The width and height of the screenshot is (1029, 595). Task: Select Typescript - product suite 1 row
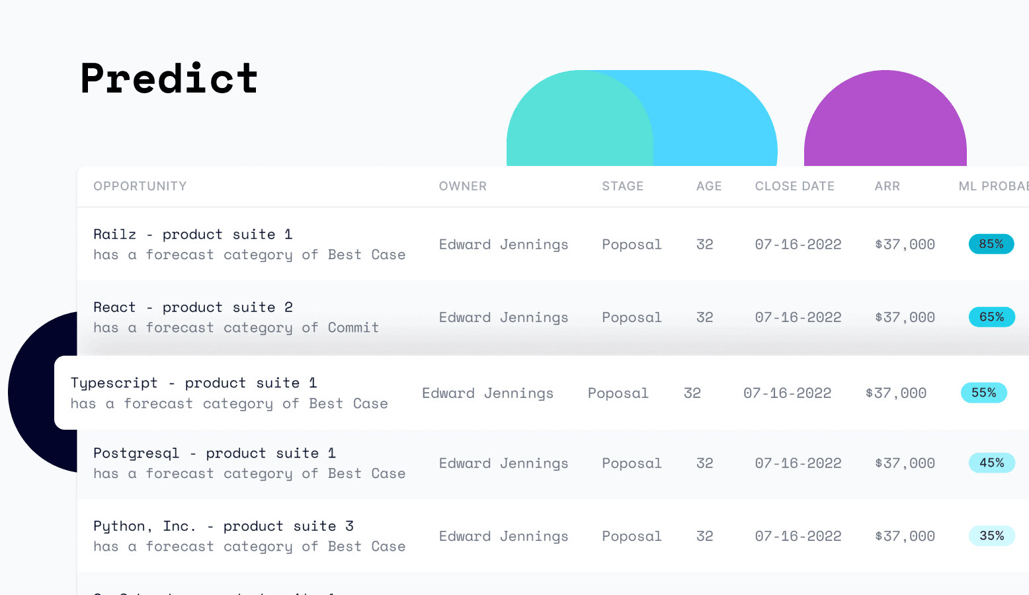pos(542,393)
